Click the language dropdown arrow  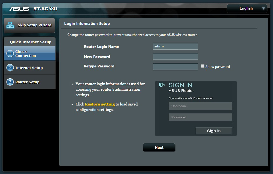(263, 8)
